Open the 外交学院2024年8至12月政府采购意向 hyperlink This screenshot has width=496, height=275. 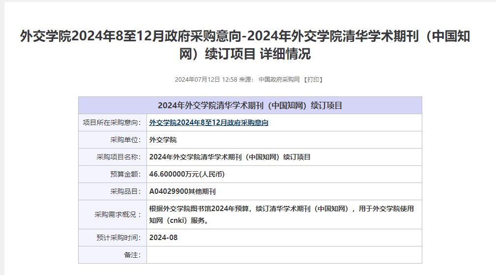tap(208, 123)
